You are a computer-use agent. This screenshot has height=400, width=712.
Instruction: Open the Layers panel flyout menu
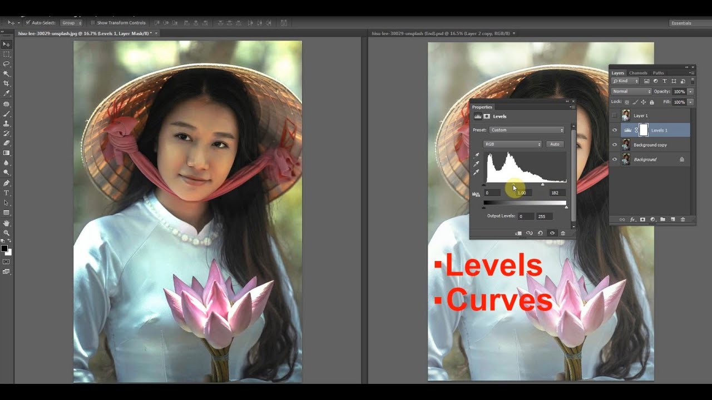coord(691,73)
